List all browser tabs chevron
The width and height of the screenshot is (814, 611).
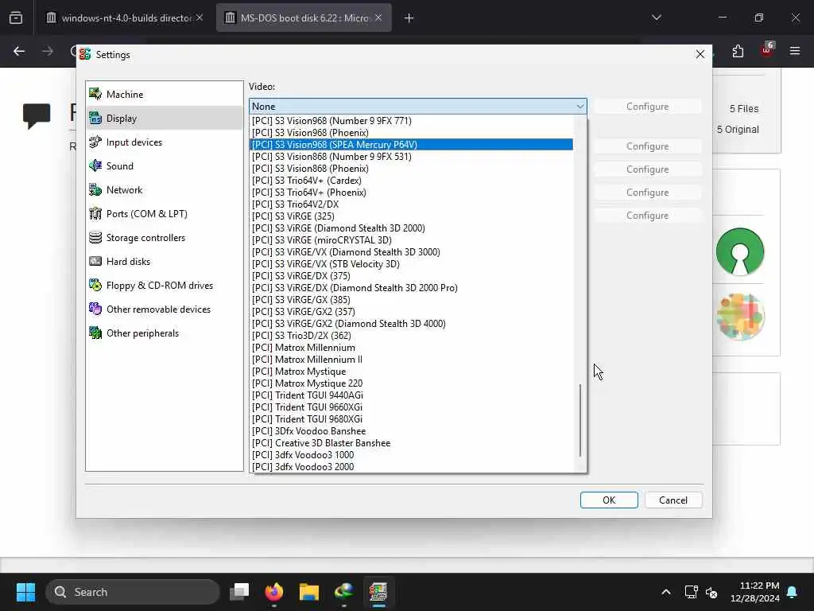(x=657, y=18)
